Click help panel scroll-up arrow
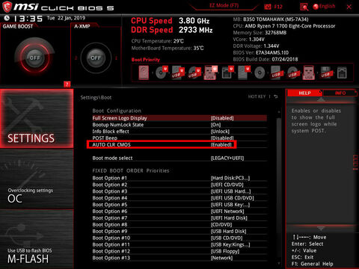This screenshot has height=269, width=359. pyautogui.click(x=321, y=99)
